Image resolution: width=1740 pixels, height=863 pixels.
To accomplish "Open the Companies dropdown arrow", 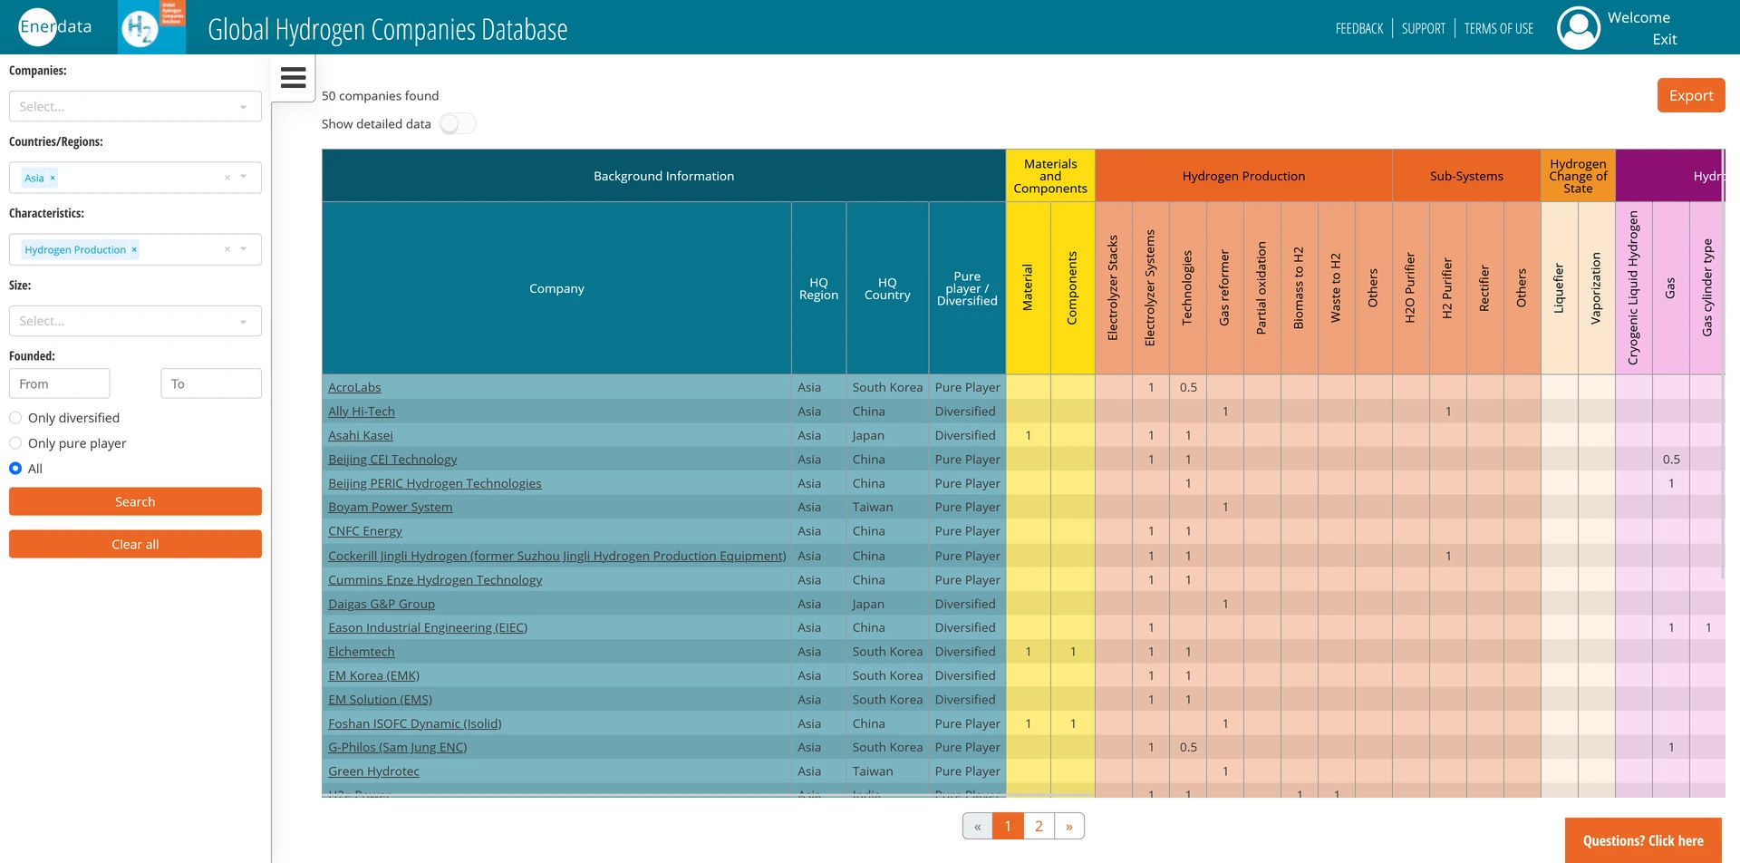I will pyautogui.click(x=243, y=107).
